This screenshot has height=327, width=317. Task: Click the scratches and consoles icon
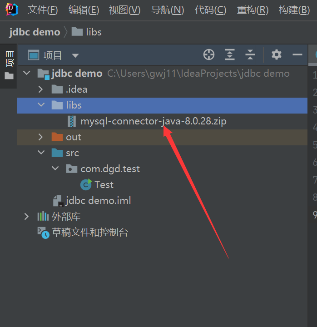(x=44, y=233)
